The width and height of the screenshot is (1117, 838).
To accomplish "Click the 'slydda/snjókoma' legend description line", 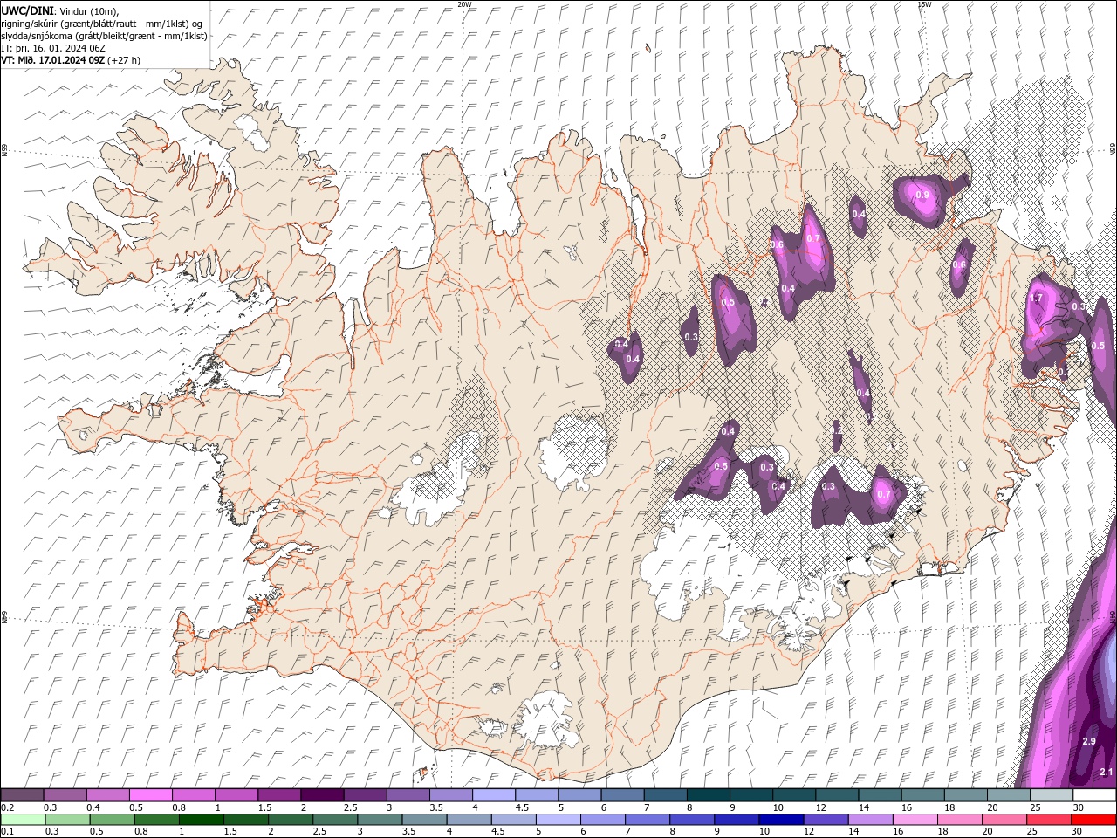I will 104,36.
